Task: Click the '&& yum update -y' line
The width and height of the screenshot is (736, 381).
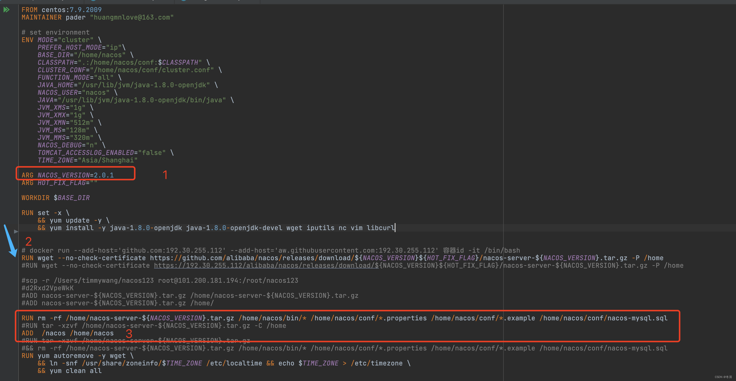Action: click(x=73, y=220)
